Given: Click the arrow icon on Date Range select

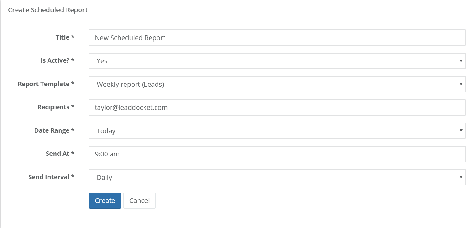Looking at the screenshot, I should [461, 130].
